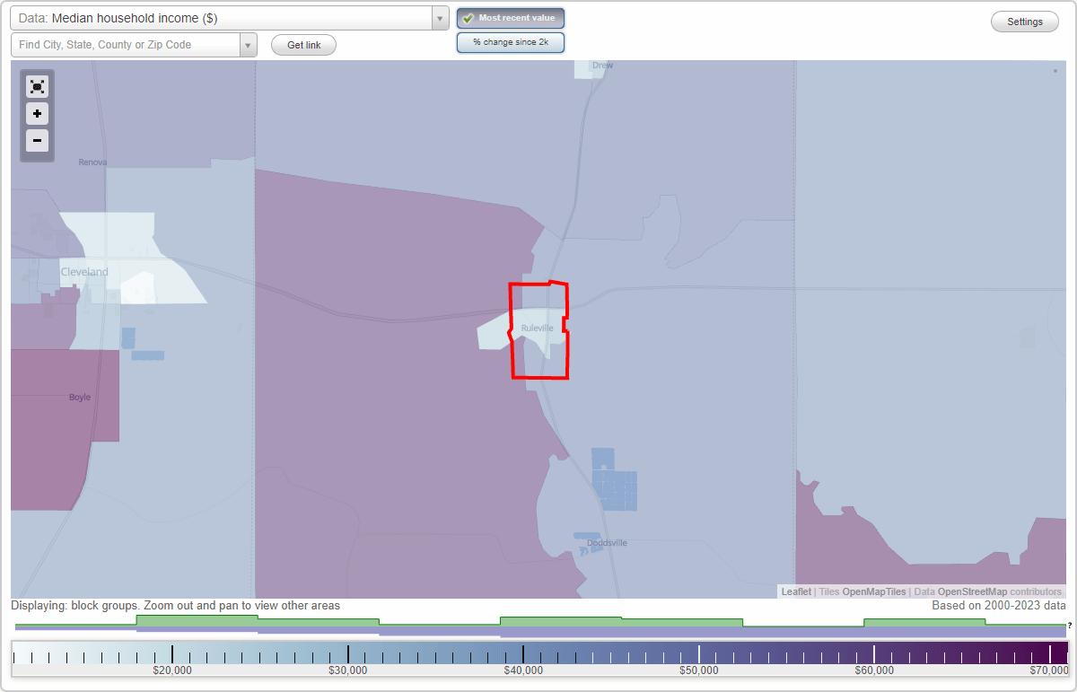Click the green checkmark on Most recent value

(468, 18)
